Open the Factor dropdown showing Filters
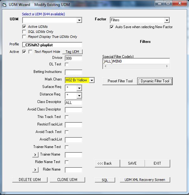The width and height of the screenshot is (189, 195). (x=167, y=20)
